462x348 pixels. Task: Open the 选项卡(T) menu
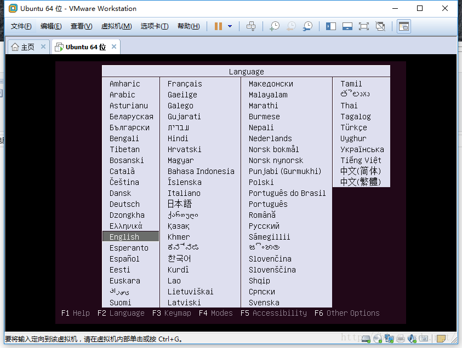coord(155,26)
